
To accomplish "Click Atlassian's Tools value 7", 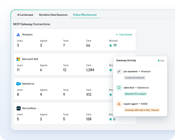I will click(64, 45).
